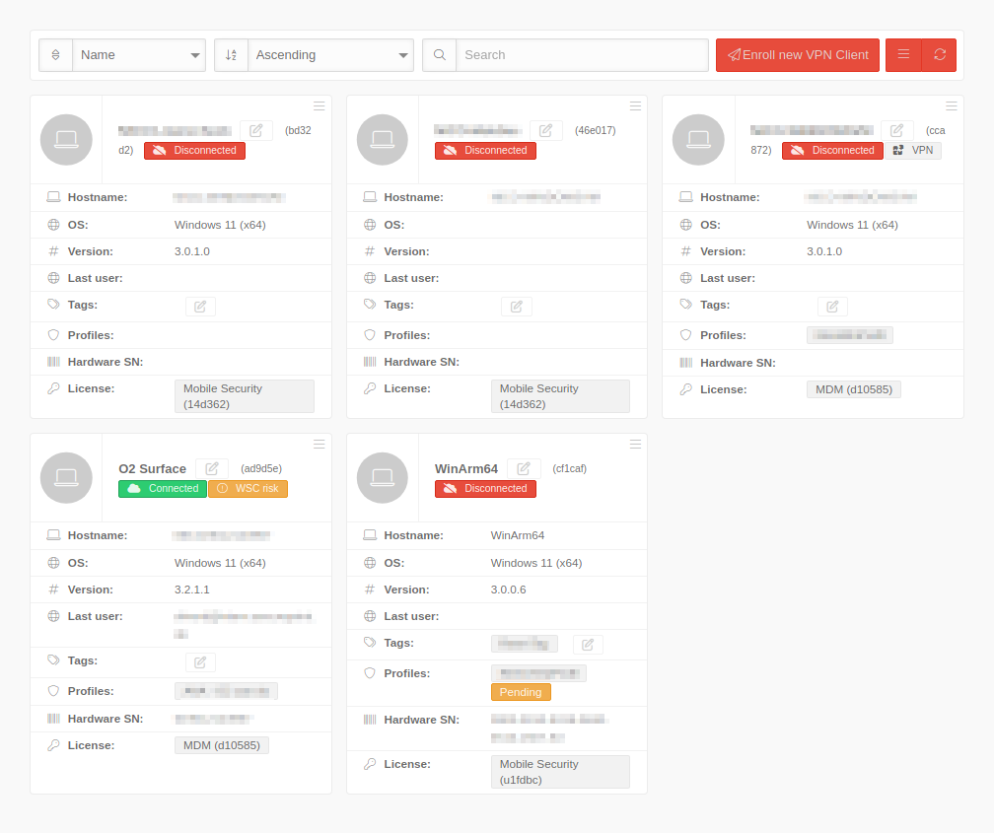Open the O2 Surface card options menu
Image resolution: width=994 pixels, height=833 pixels.
coord(319,445)
